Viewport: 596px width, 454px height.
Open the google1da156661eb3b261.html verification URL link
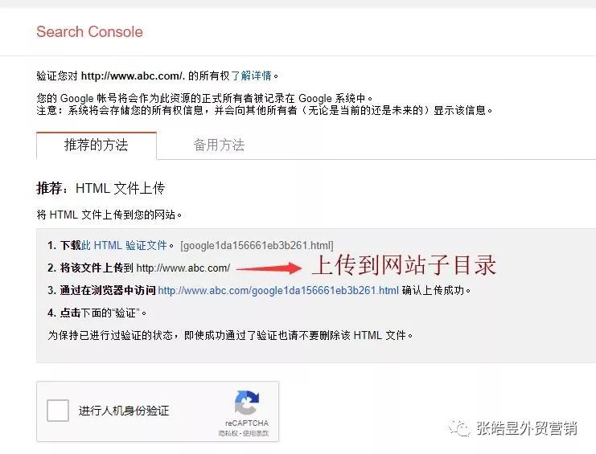coord(278,290)
